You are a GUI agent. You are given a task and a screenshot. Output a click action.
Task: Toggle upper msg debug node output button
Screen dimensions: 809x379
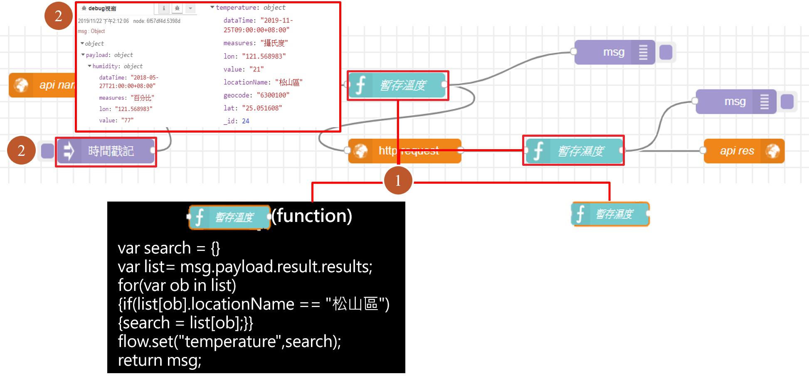click(666, 52)
